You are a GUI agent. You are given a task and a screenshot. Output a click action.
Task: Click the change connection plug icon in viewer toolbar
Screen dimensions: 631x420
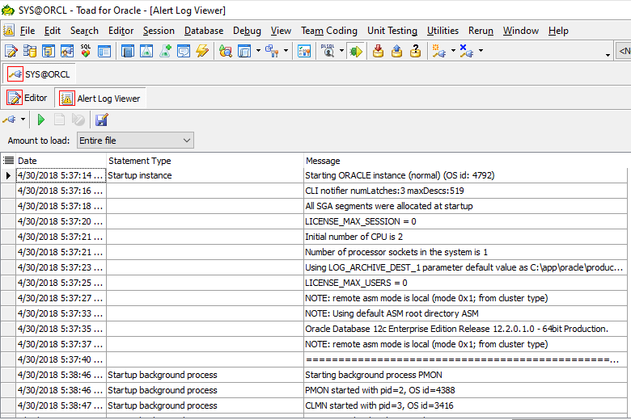click(10, 120)
